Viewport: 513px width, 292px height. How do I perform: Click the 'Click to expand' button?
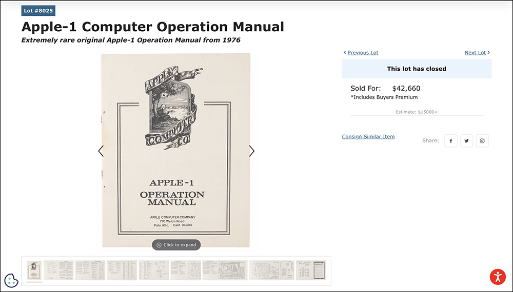pos(176,245)
